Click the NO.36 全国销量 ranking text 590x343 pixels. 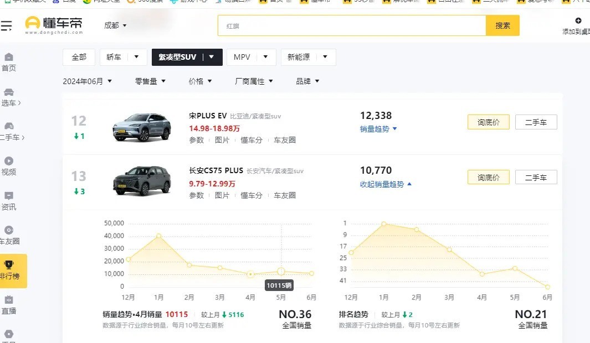pyautogui.click(x=296, y=319)
